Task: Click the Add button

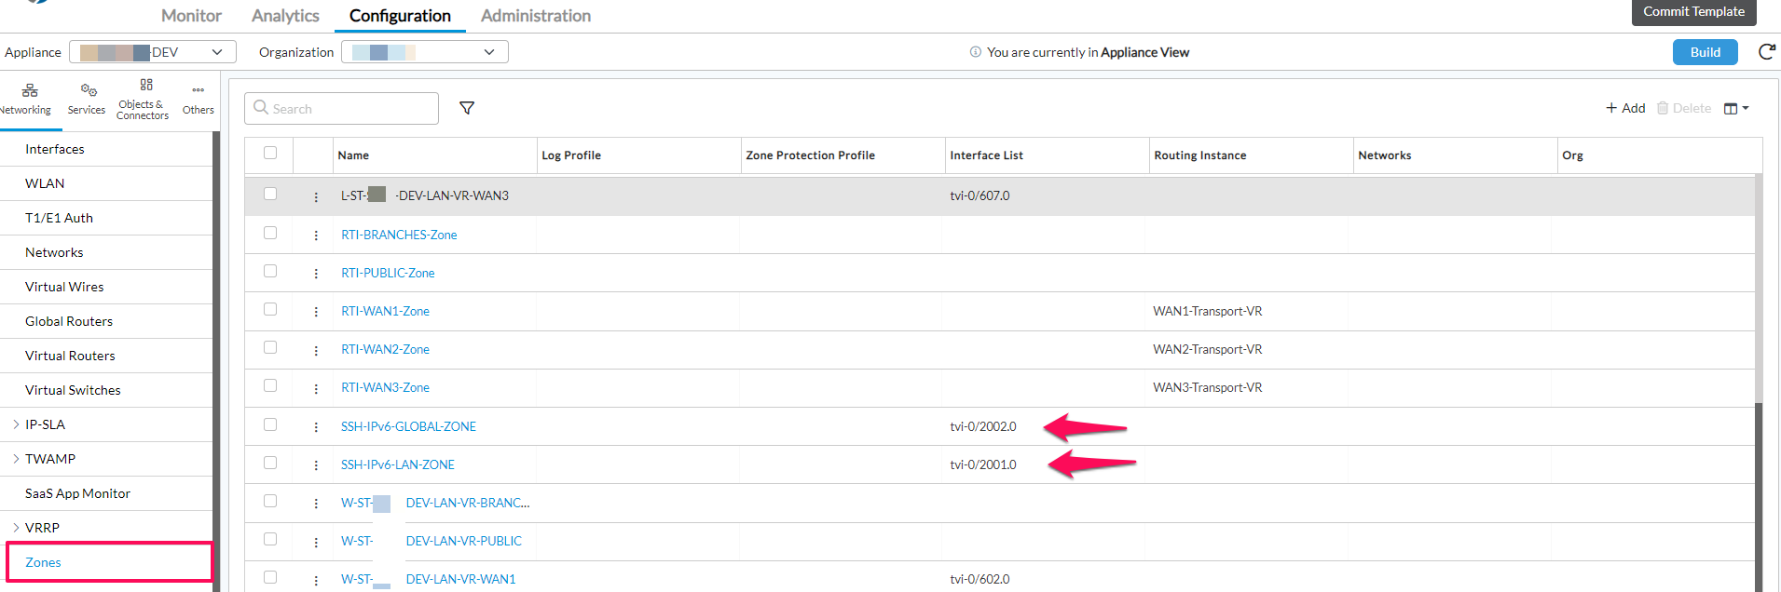Action: (x=1625, y=108)
